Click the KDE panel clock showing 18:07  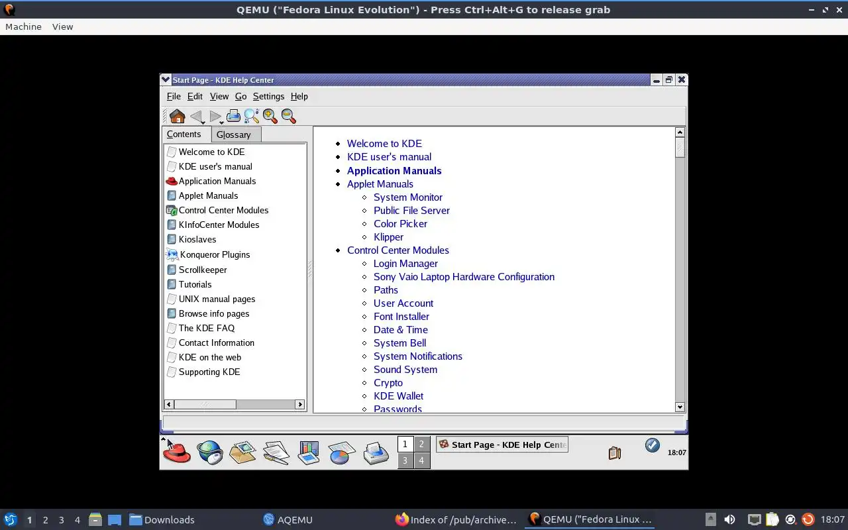tap(676, 452)
